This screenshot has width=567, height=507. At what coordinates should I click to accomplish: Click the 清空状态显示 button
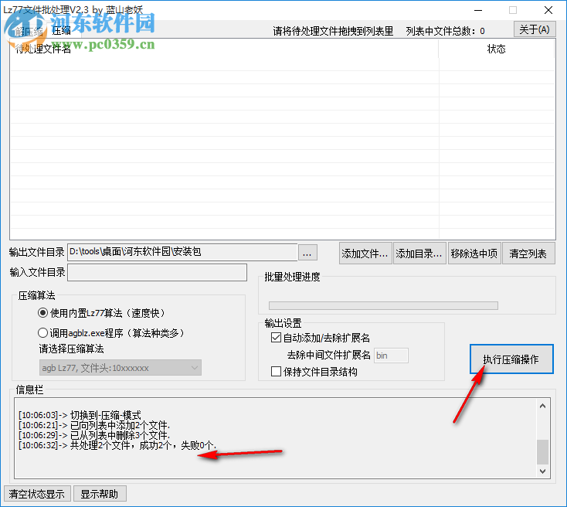coord(37,494)
